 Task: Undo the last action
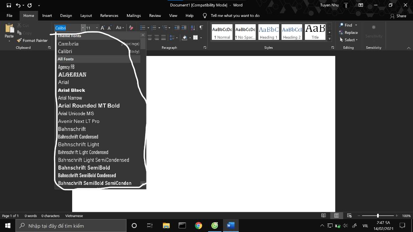pos(18,5)
